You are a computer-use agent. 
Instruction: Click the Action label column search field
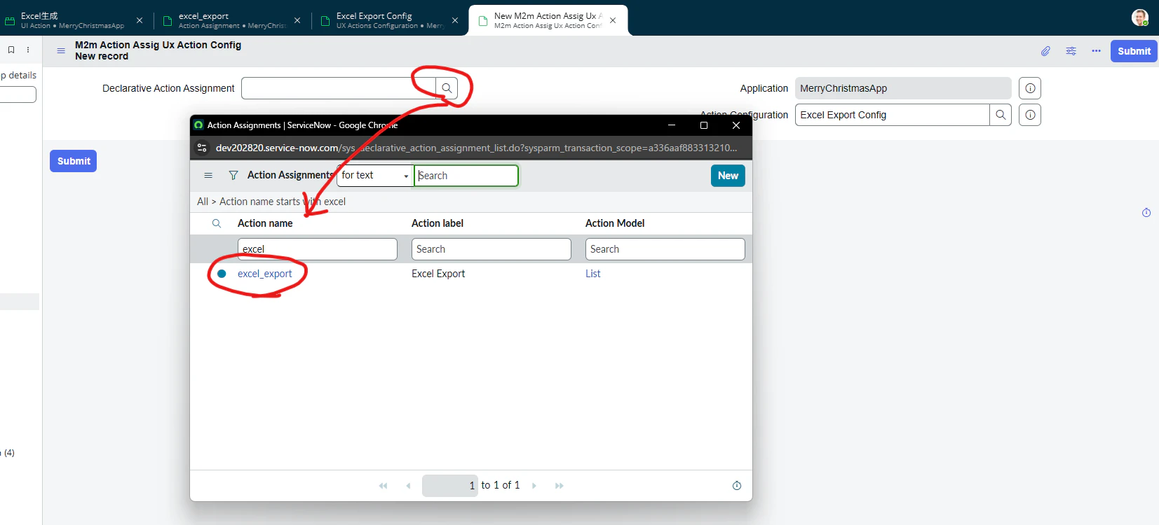pos(492,249)
